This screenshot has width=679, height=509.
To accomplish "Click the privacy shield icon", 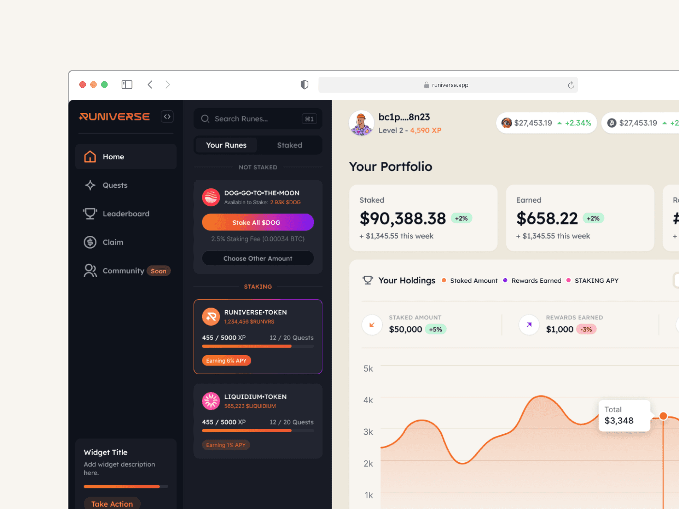I will point(304,84).
